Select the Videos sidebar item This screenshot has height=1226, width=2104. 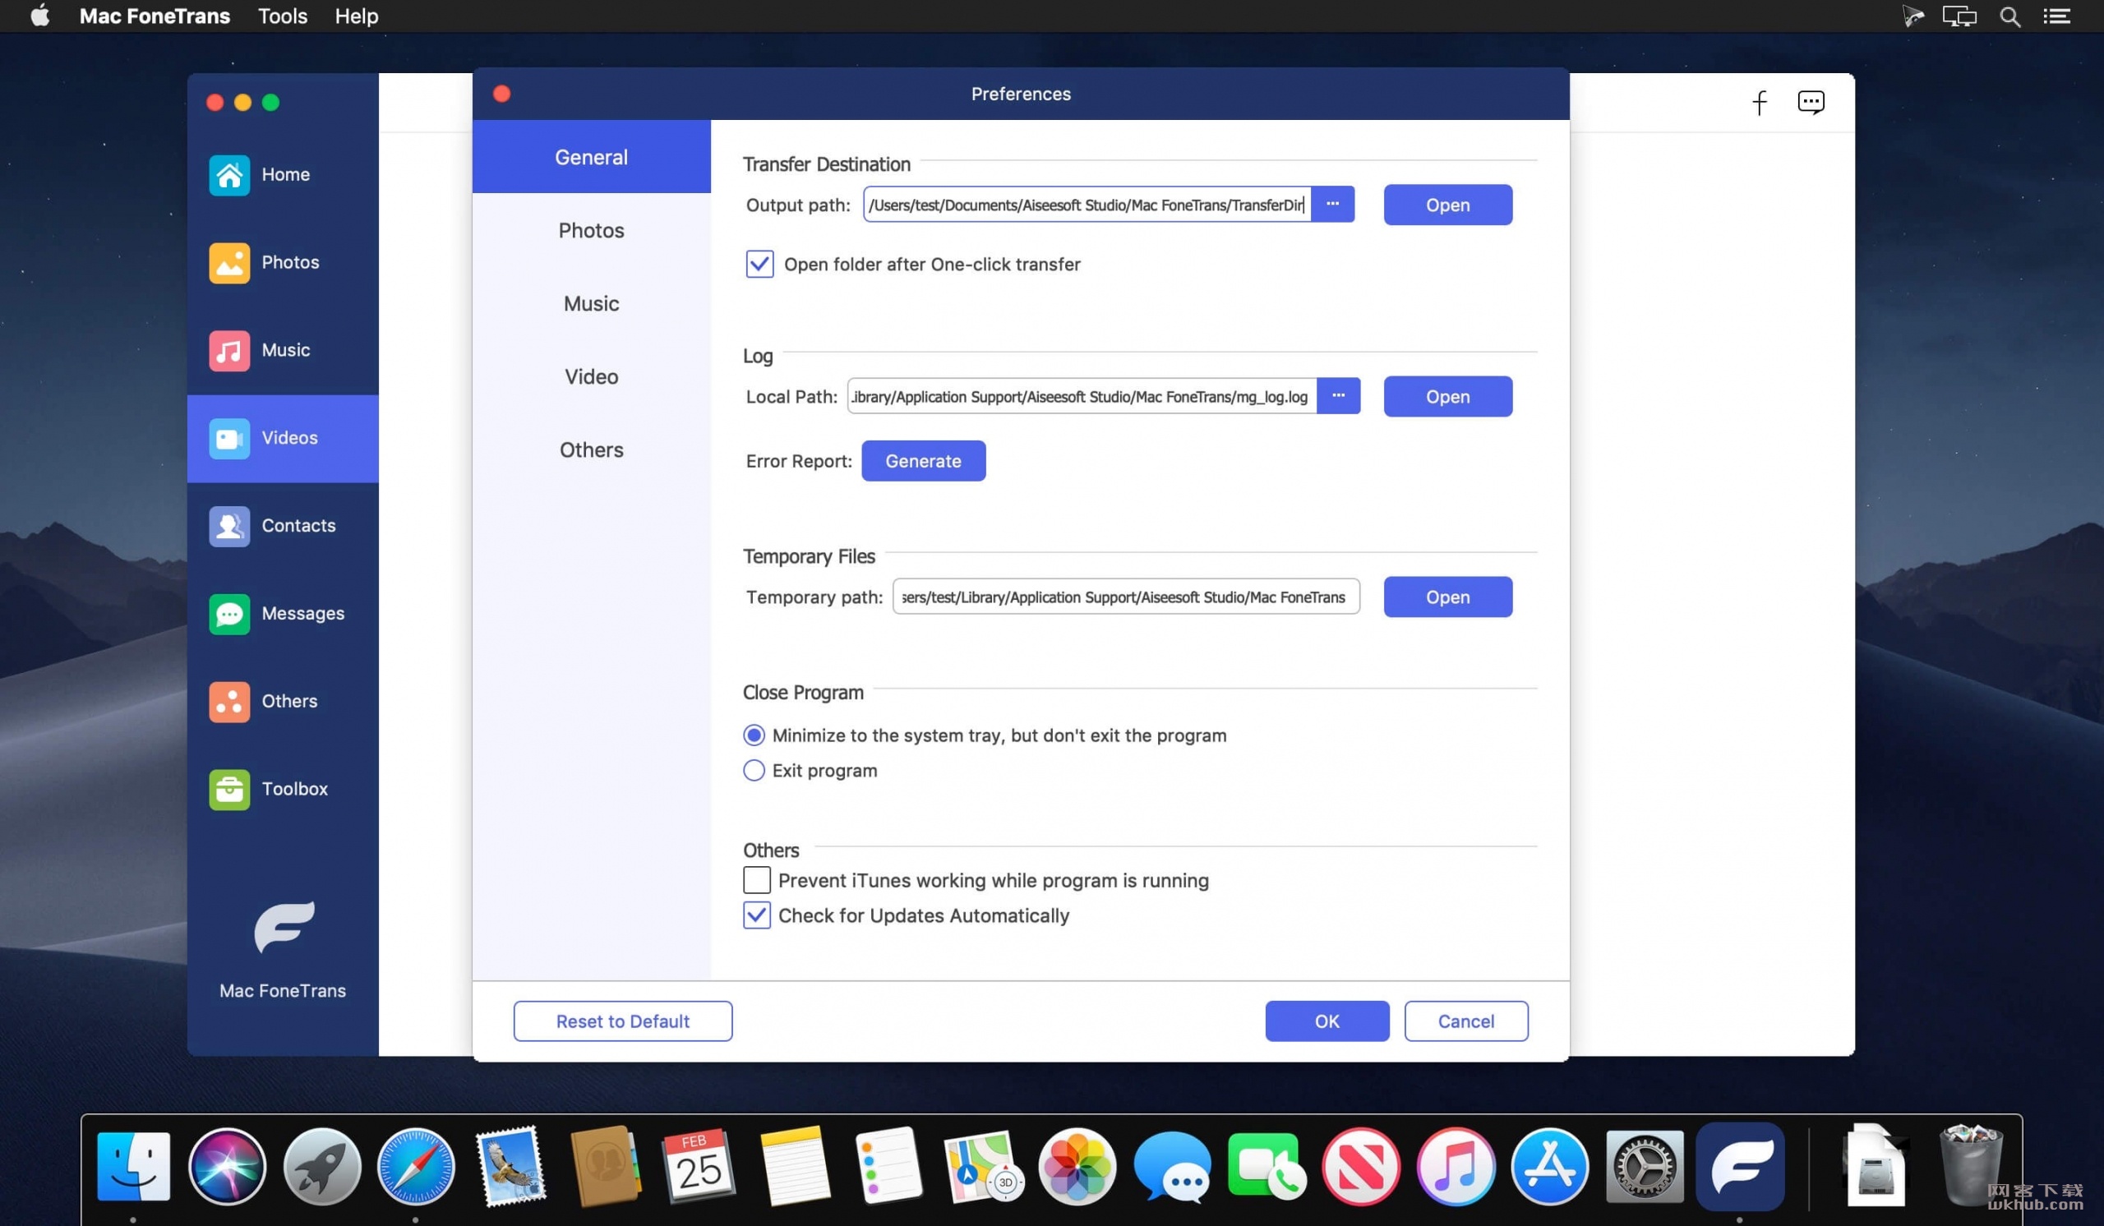282,438
